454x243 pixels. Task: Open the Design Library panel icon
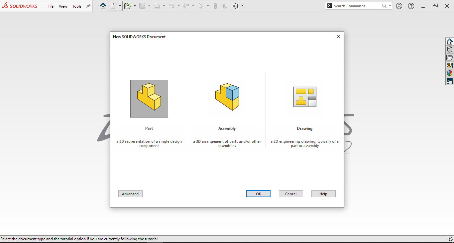449,49
